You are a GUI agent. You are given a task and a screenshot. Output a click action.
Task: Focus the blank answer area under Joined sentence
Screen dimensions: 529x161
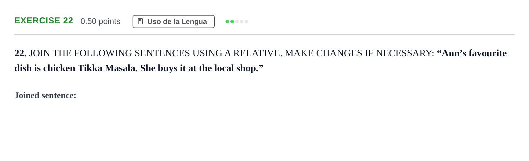tap(264, 129)
